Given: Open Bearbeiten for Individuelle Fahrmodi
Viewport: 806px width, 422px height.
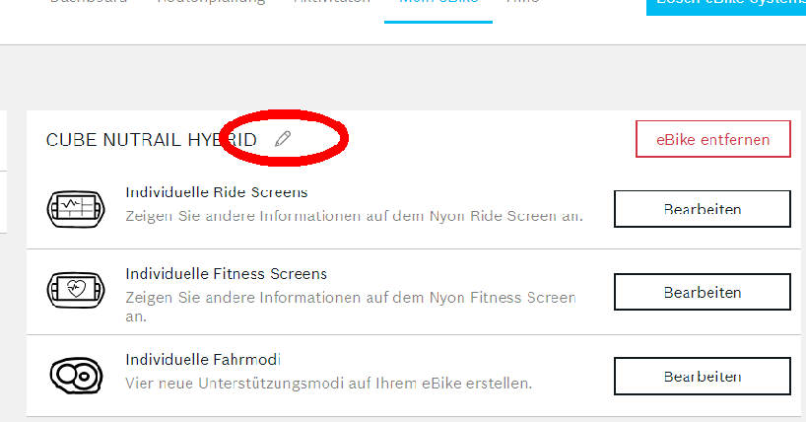Looking at the screenshot, I should pyautogui.click(x=702, y=376).
